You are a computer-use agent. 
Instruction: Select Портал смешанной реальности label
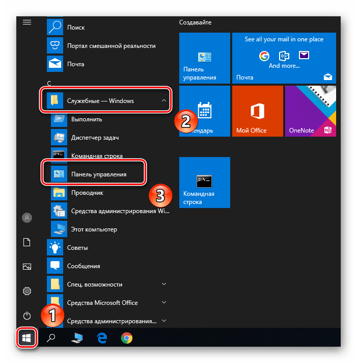(112, 46)
